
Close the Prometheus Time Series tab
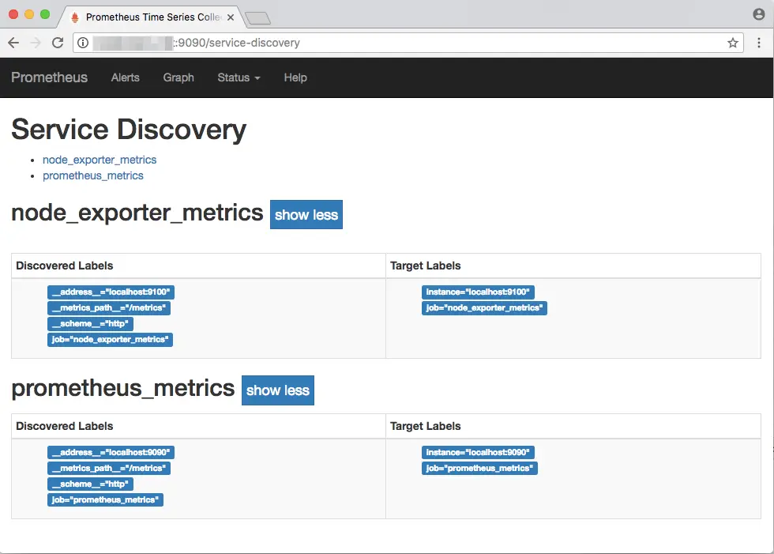pyautogui.click(x=231, y=17)
